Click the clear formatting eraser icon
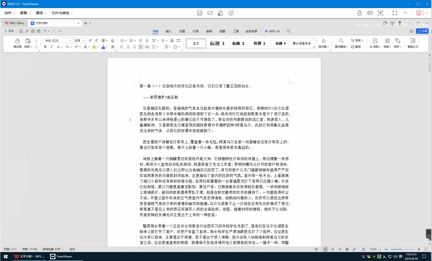Image resolution: width=432 pixels, height=261 pixels. 113,41
